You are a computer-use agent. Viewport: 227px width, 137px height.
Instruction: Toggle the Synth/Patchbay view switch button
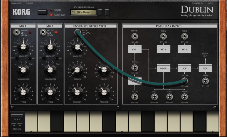coord(42,12)
